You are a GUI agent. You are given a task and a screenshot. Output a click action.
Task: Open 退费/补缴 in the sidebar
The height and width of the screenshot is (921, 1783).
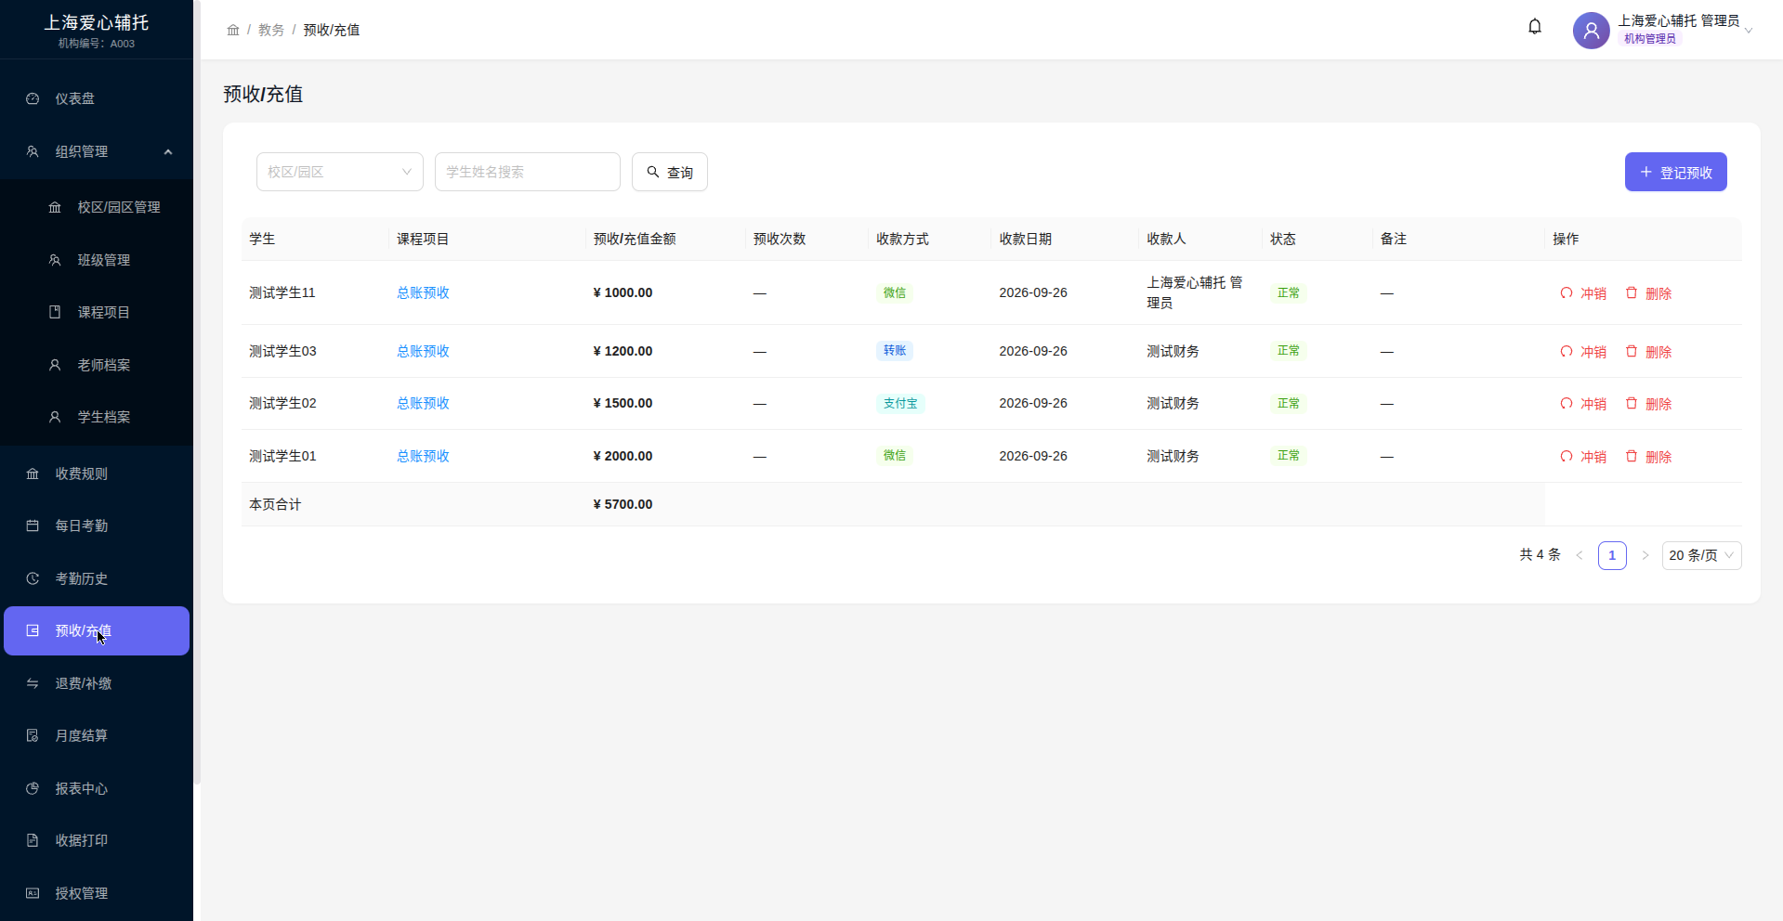pos(97,683)
